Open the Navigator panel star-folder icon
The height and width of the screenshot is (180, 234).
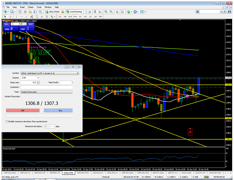(30, 12)
